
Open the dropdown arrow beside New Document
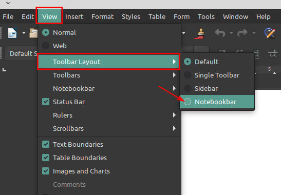click(24, 33)
